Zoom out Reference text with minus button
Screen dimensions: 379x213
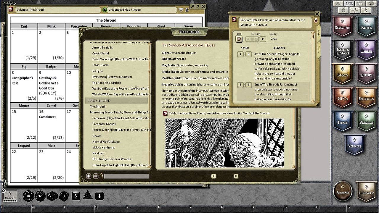pos(96,176)
